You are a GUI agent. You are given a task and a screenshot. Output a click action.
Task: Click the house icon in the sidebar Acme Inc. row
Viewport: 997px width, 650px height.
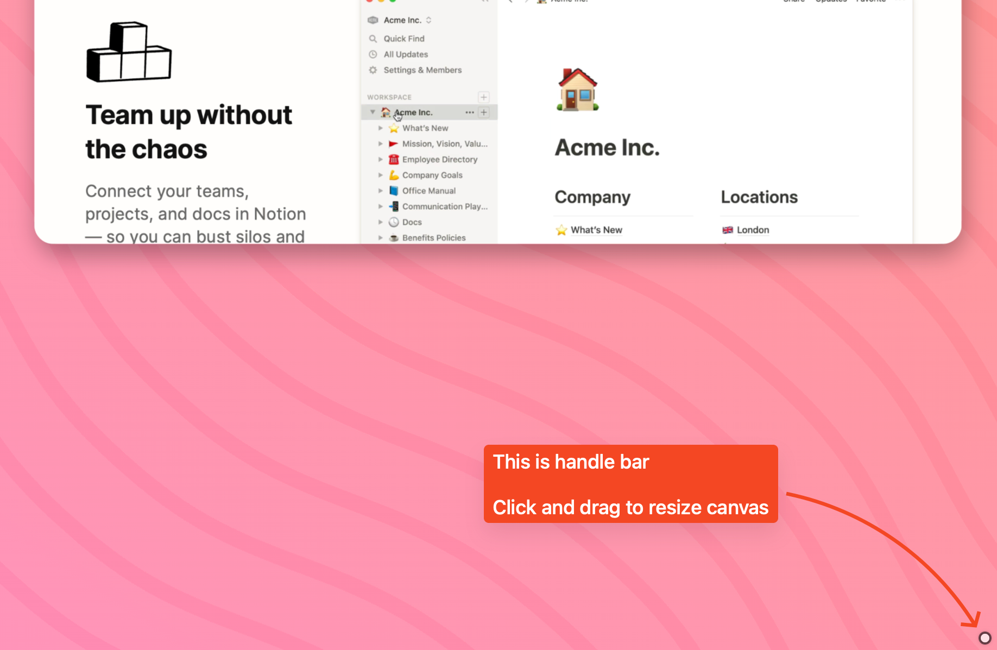click(386, 112)
